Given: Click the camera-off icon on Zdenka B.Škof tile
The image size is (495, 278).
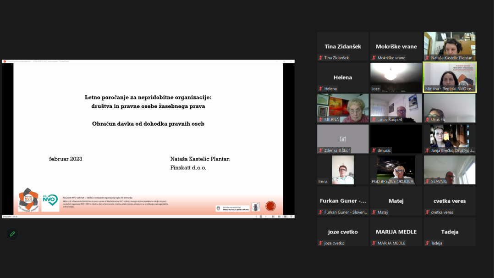Looking at the screenshot, I should [x=343, y=139].
